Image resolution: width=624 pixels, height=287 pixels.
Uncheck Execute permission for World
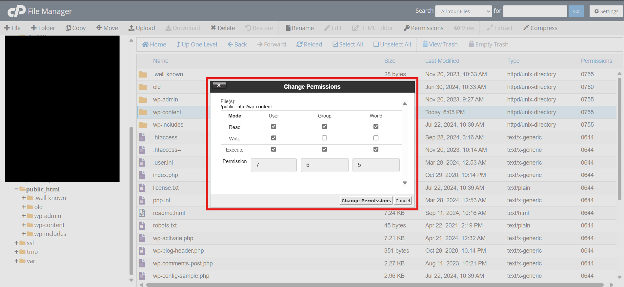[376, 149]
